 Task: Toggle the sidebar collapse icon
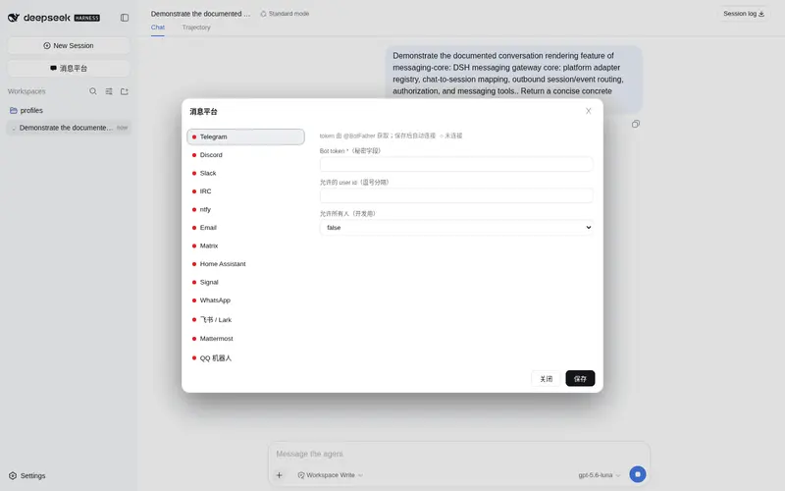(x=125, y=18)
